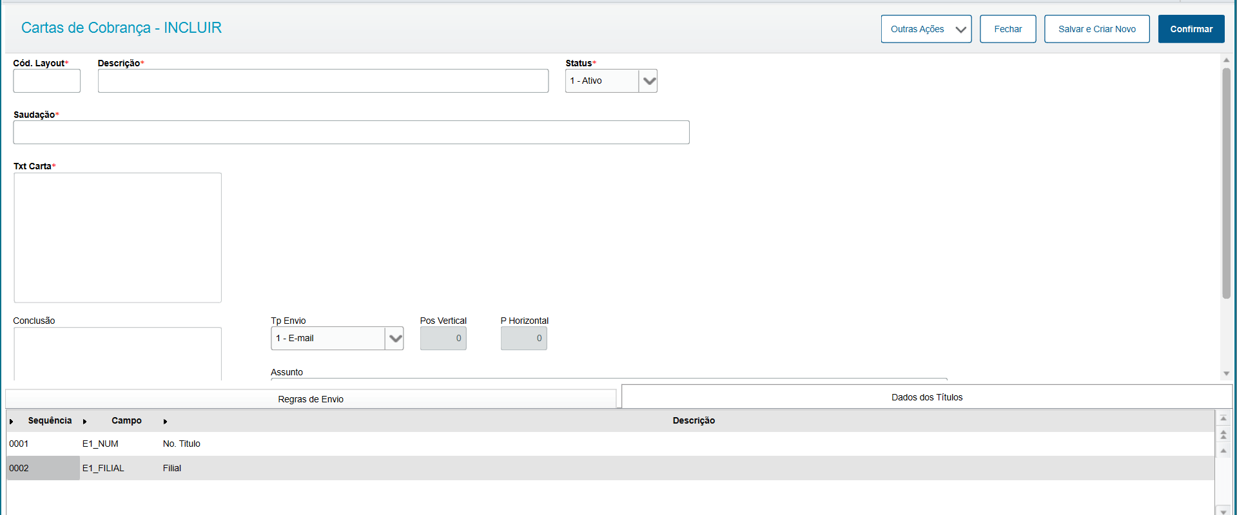This screenshot has height=515, width=1237.
Task: Click the Filial description cell
Action: (x=687, y=468)
